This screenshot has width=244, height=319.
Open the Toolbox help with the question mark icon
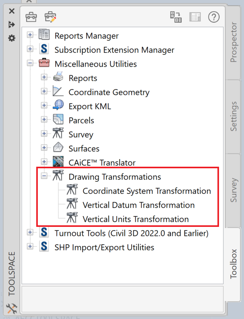tap(214, 17)
